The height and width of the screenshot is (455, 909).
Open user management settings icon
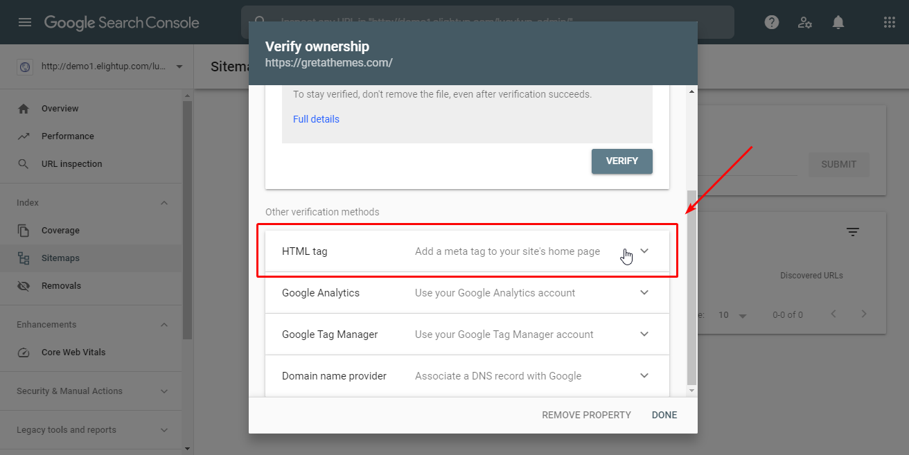click(x=805, y=22)
